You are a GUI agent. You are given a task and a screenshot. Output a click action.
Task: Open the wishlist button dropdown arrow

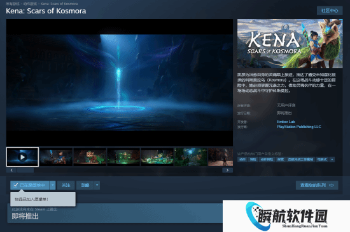(52, 185)
